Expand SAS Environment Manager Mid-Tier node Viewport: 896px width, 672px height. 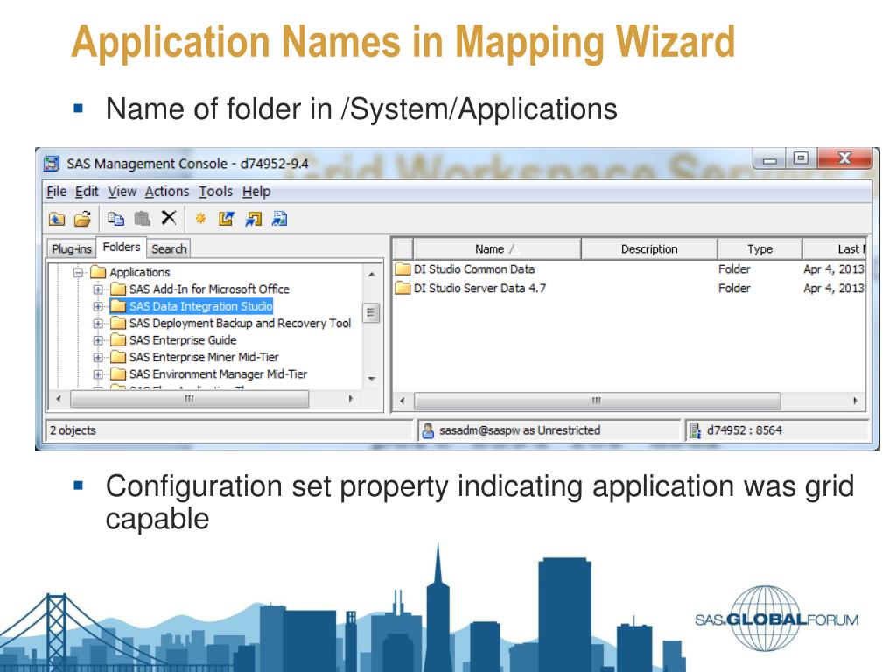pos(98,374)
